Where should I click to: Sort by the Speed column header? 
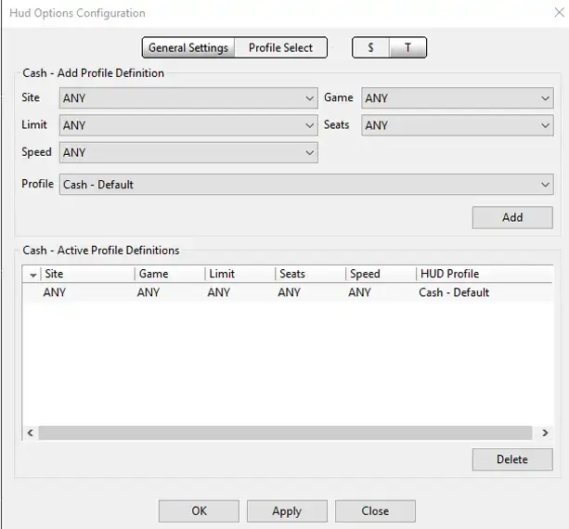[381, 274]
